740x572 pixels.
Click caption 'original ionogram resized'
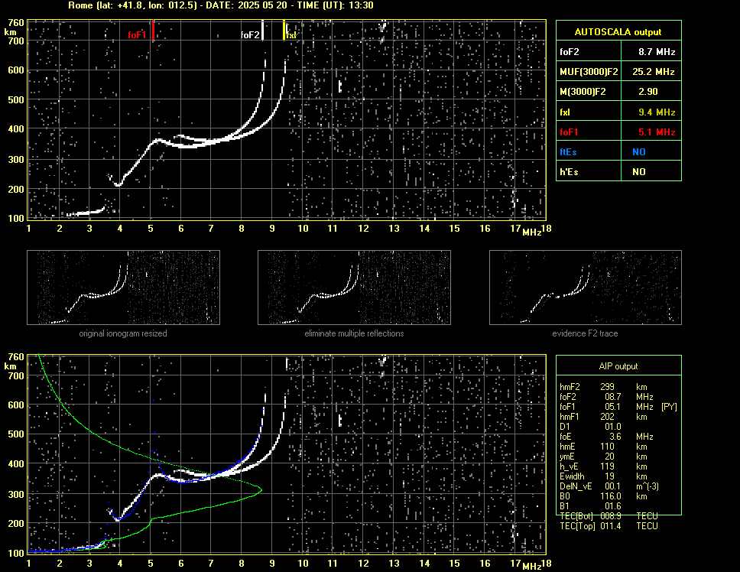tap(123, 333)
